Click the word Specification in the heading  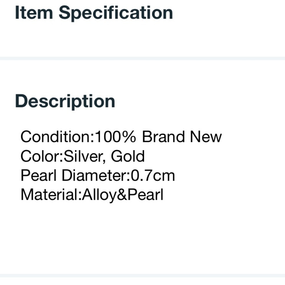[116, 13]
